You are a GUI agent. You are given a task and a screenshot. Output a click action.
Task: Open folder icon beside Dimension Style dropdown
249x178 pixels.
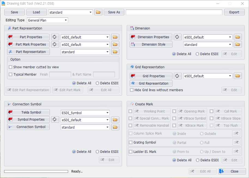tap(238, 44)
